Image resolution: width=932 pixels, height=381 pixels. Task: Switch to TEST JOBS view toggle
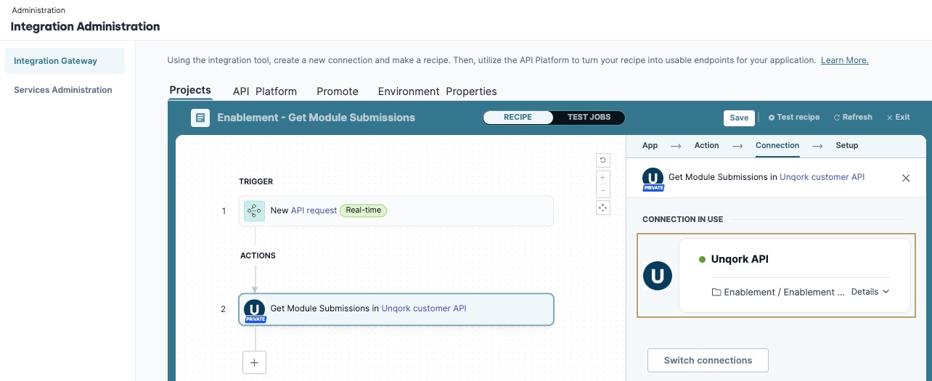(x=589, y=118)
